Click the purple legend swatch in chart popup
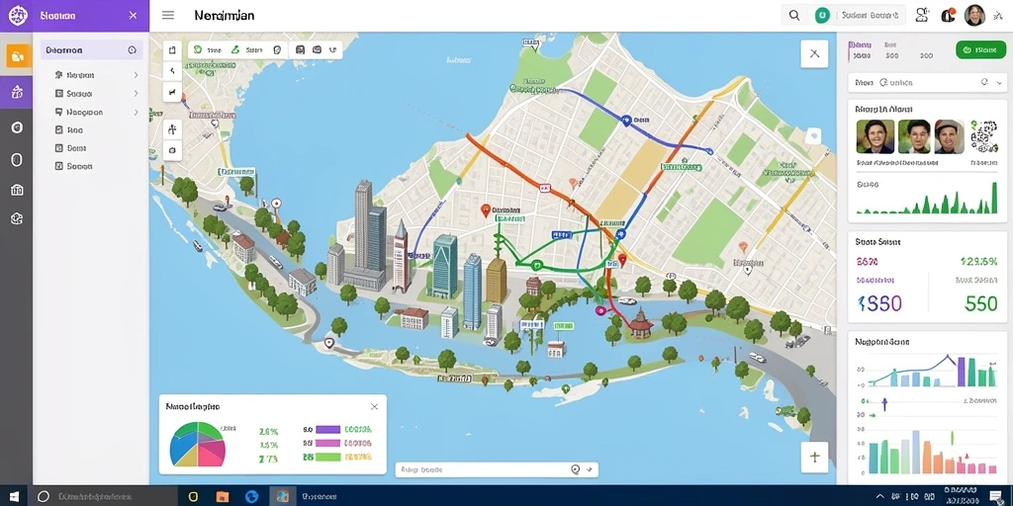The image size is (1013, 506). pos(327,429)
